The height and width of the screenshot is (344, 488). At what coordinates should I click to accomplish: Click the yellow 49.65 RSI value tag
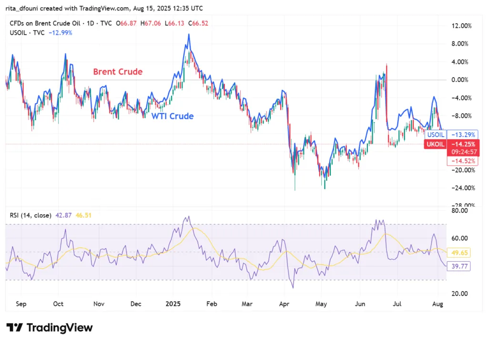pos(458,252)
